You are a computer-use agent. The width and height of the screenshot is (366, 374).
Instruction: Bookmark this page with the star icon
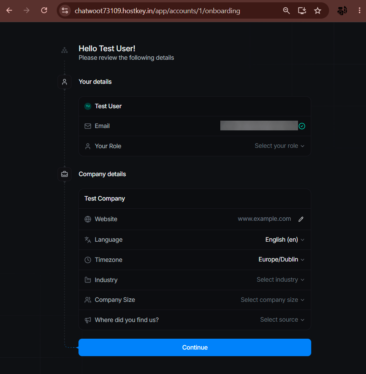pos(317,11)
